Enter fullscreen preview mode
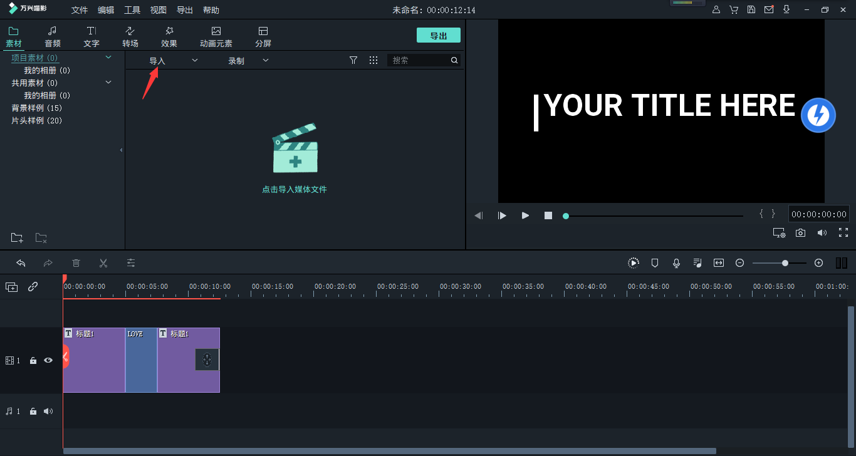 tap(843, 233)
